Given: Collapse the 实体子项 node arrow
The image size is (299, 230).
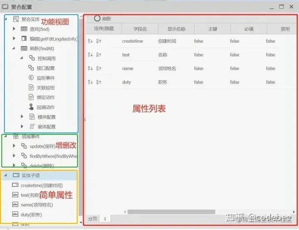Looking at the screenshot, I should tap(5, 175).
